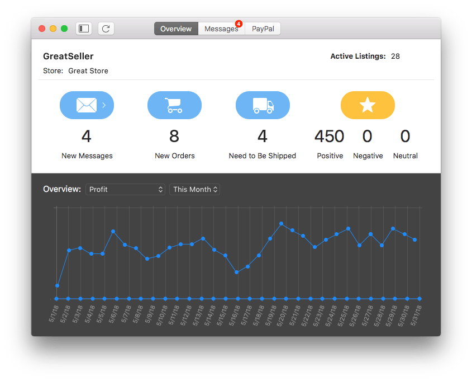Select the peak data point at 5/20/18
472x381 pixels.
coord(281,224)
